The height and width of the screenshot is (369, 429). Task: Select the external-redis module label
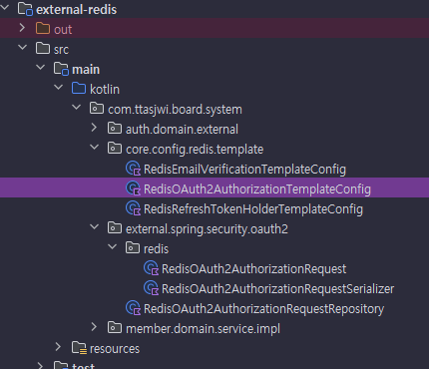tap(77, 10)
